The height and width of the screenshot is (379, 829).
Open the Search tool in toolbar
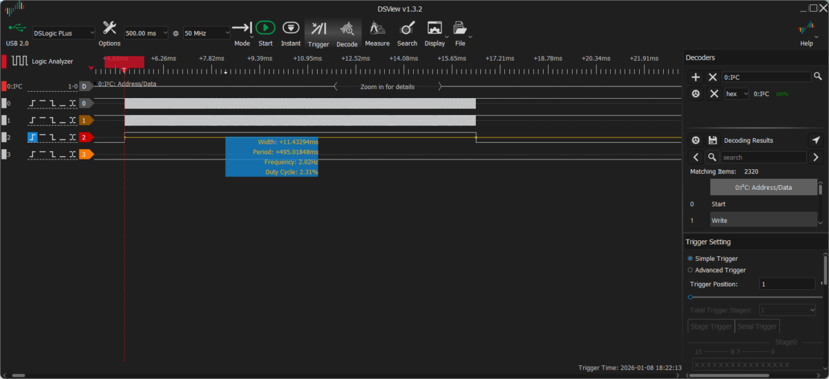tap(407, 28)
